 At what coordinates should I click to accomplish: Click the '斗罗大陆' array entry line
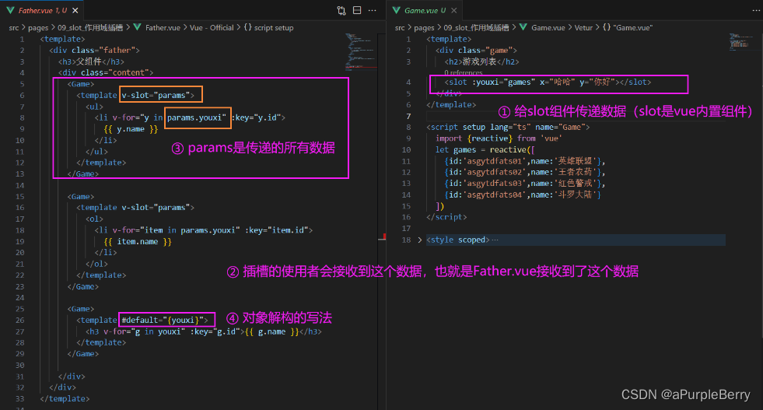(x=523, y=194)
